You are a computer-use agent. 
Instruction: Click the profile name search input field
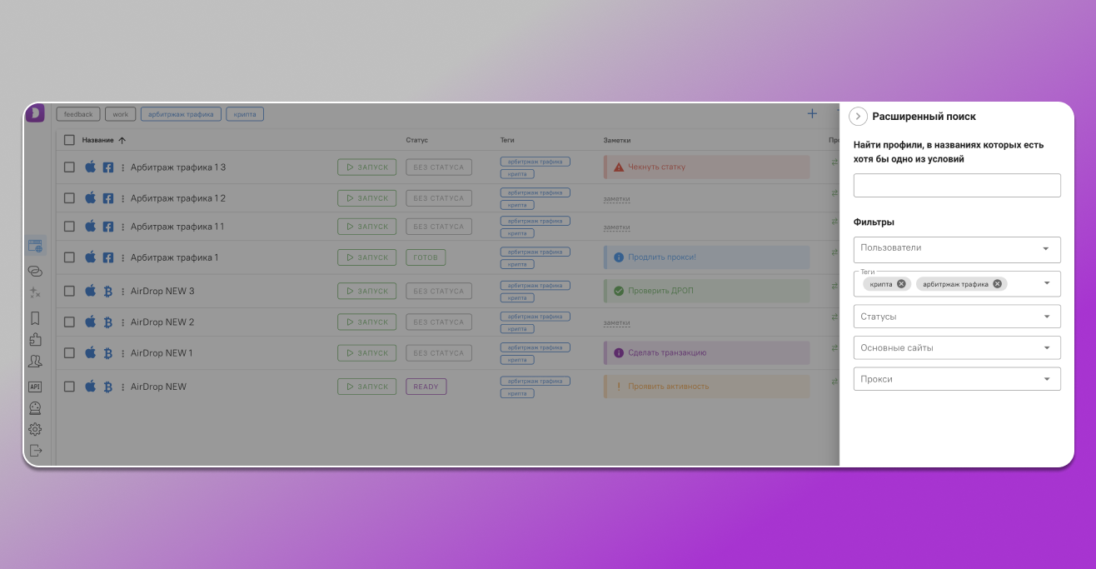(957, 186)
